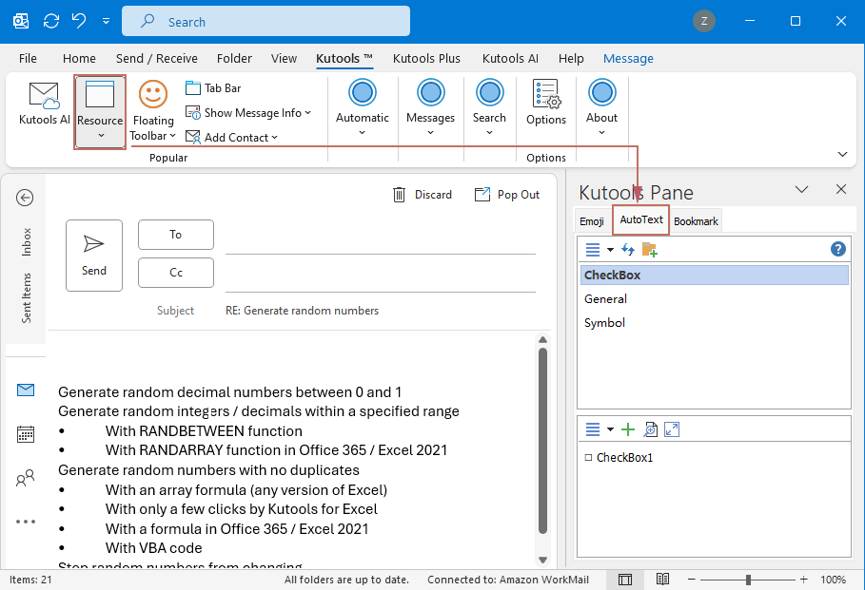Viewport: 865px width, 590px height.
Task: Switch to the Bookmark tab
Action: [x=695, y=220]
